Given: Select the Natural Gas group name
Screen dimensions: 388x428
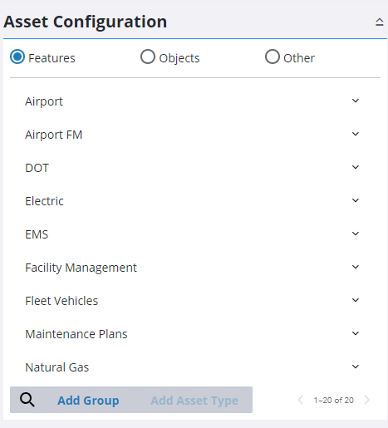Looking at the screenshot, I should (57, 367).
